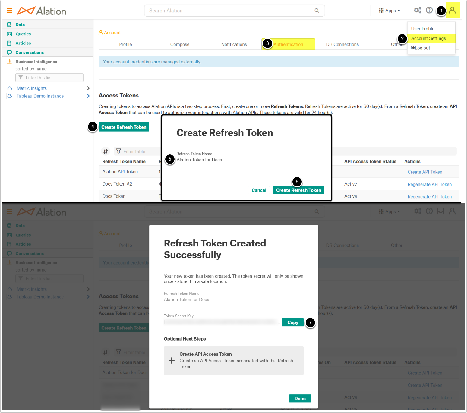Viewport: 467px width, 413px height.
Task: Click Regenerate API Token for the Docs Token #2 row
Action: [430, 184]
